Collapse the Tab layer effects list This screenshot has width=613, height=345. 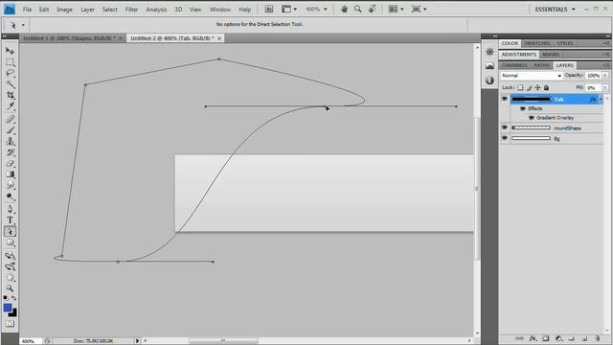click(601, 100)
